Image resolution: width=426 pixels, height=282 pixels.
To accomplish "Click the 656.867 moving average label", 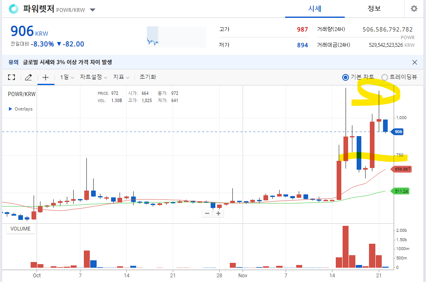I will 401,169.
